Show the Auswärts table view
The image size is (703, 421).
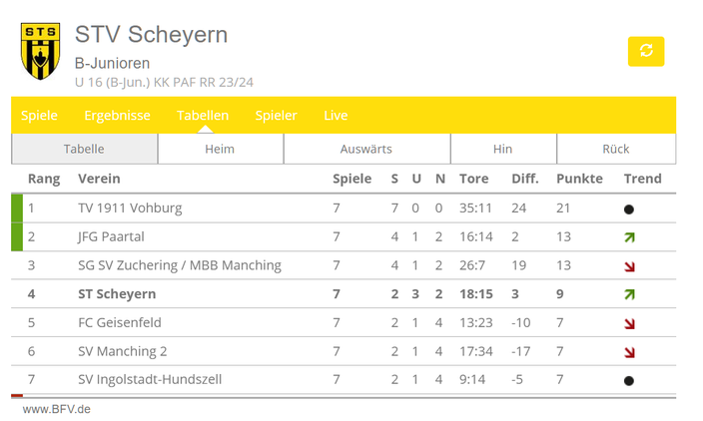[x=366, y=149]
